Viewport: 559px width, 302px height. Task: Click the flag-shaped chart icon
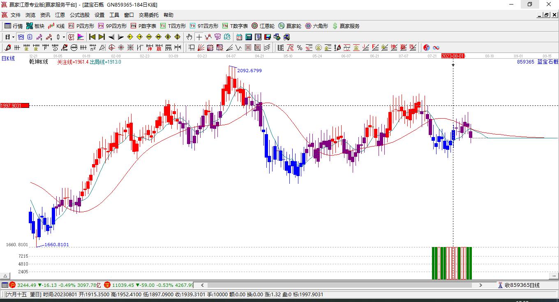pyautogui.click(x=81, y=37)
